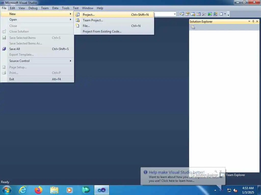
Task: Expand the Open submenu in File menu
Action: [x=37, y=20]
